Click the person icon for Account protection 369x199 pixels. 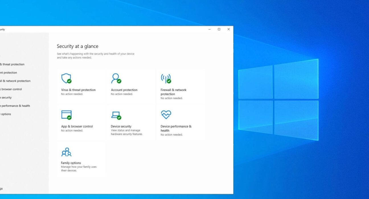tap(116, 78)
